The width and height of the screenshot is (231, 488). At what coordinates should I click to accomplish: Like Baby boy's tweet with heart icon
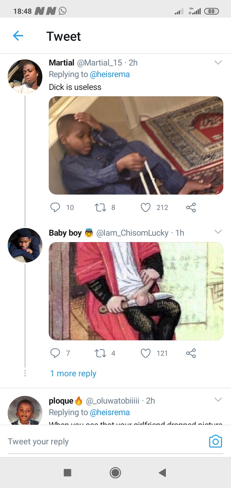click(x=146, y=353)
